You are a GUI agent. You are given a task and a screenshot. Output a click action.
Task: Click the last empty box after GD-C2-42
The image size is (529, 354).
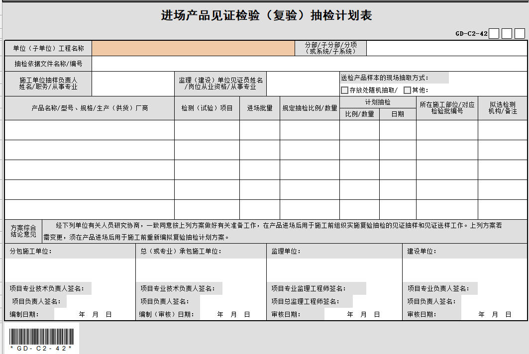(x=520, y=34)
